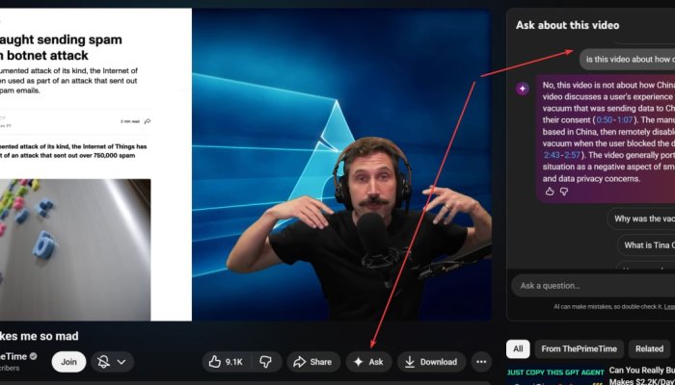Image resolution: width=675 pixels, height=385 pixels.
Task: Jump to timestamp 2:43 in the answer
Action: [x=551, y=155]
